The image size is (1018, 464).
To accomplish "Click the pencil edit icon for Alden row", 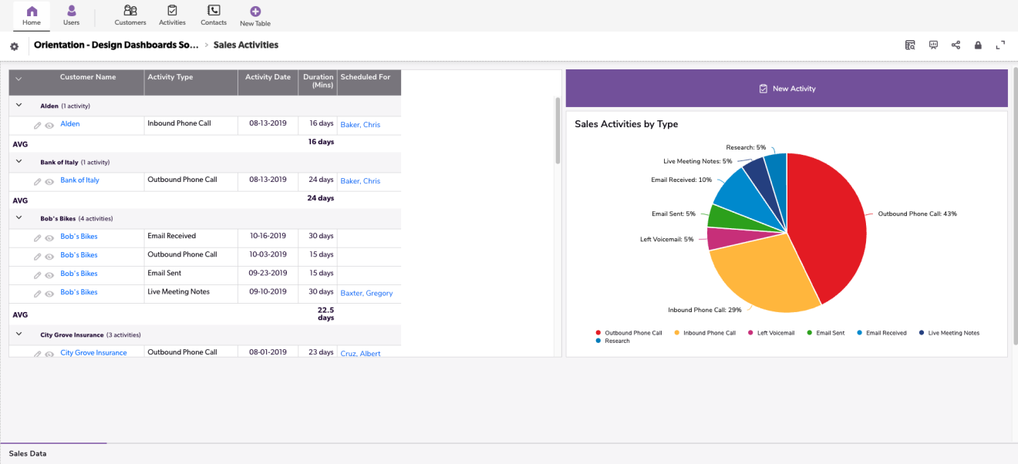I will [x=38, y=125].
